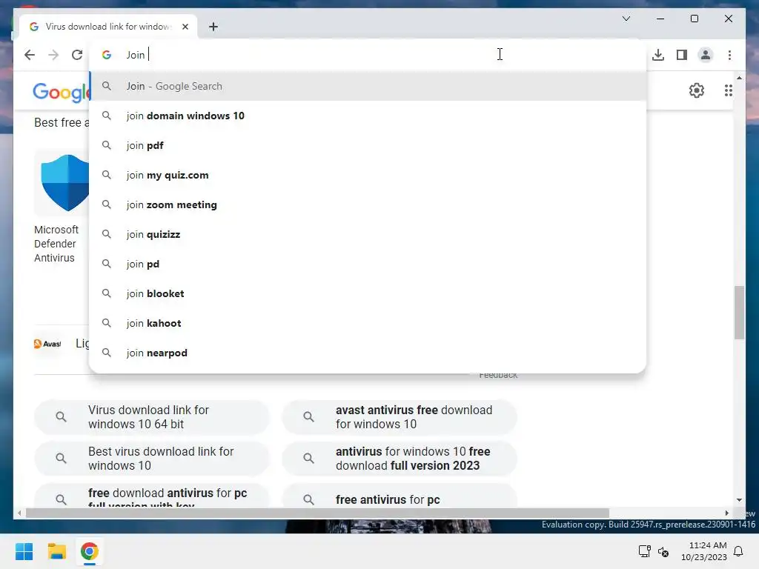The height and width of the screenshot is (569, 759).
Task: Open a new tab with plus button
Action: tap(213, 27)
